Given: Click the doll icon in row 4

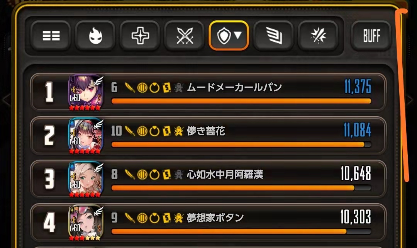Looking at the screenshot, I should 179,218.
